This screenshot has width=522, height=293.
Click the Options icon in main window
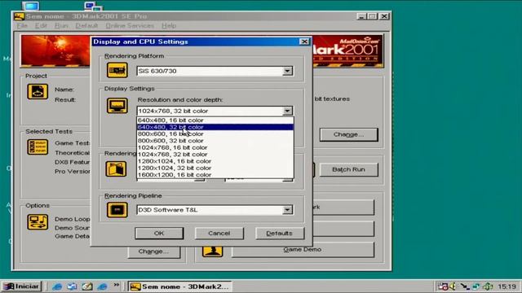coord(38,222)
